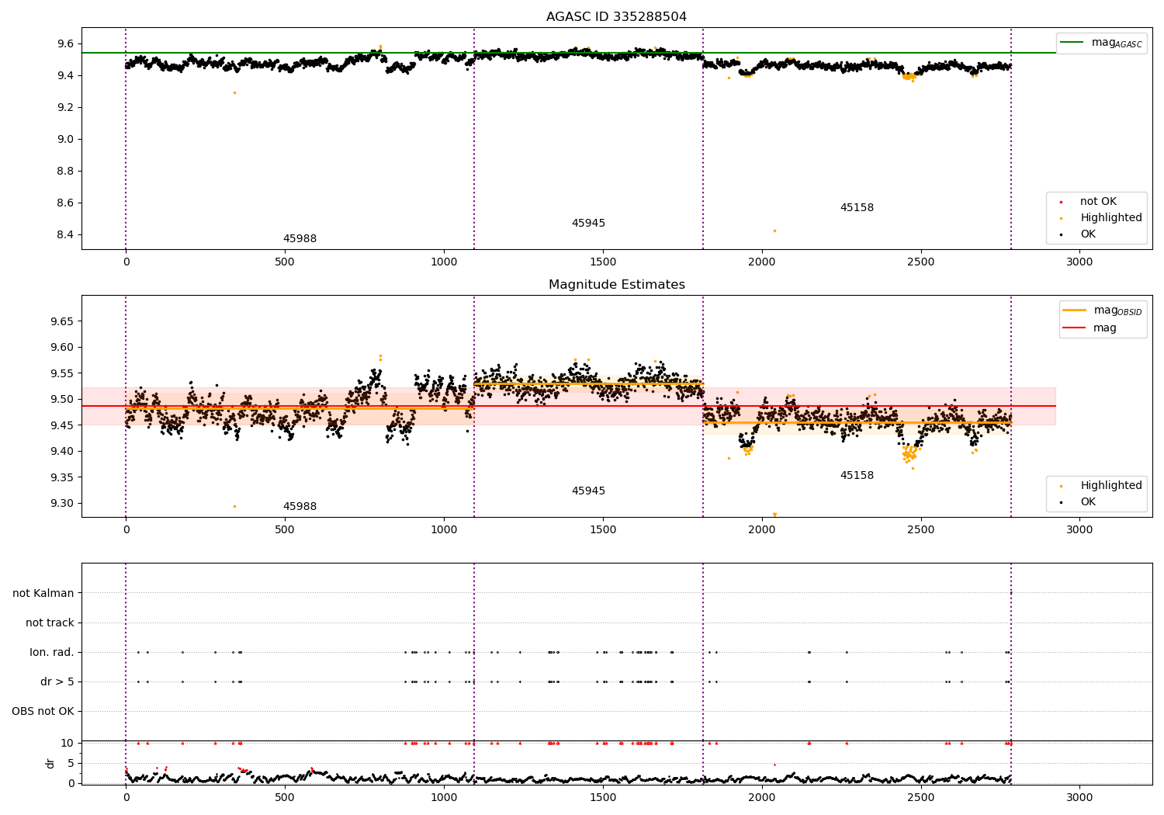Click 'Highlighted' in the top plot legend
1164x815 pixels.
click(x=1111, y=218)
